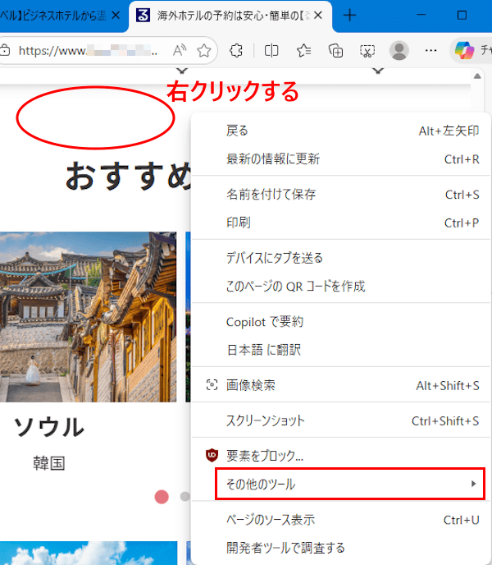Select 日本語 に翻訳 menu entry
The width and height of the screenshot is (492, 565).
coord(341,350)
